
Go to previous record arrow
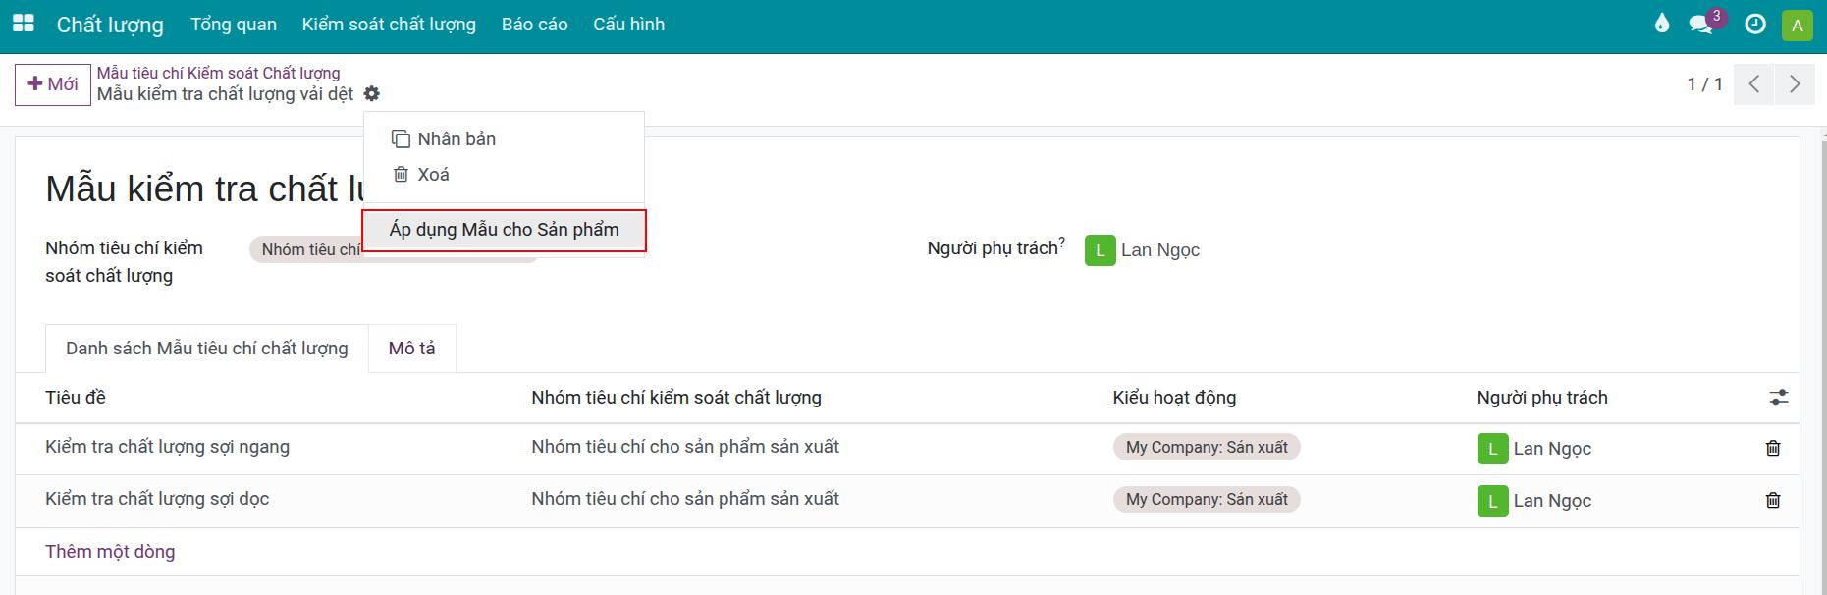(1754, 84)
